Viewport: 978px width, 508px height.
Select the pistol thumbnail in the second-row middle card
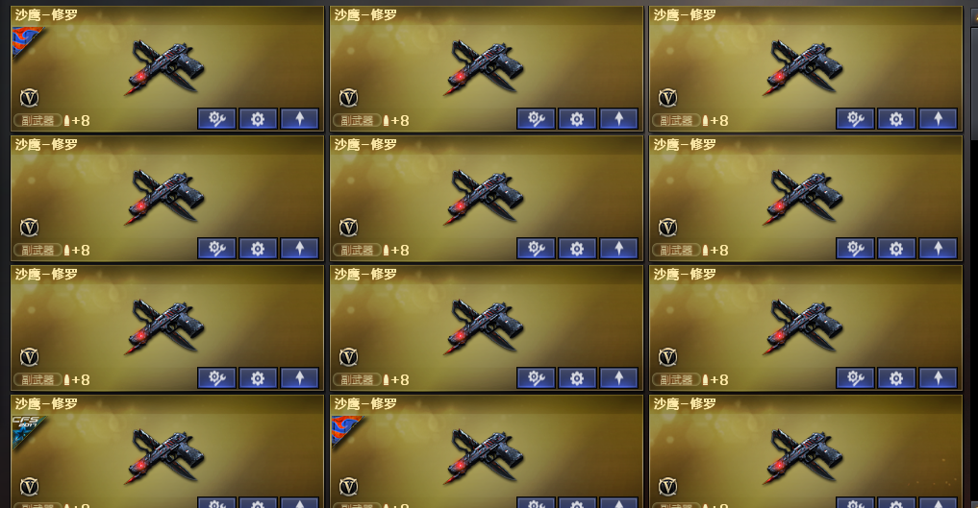coord(485,197)
